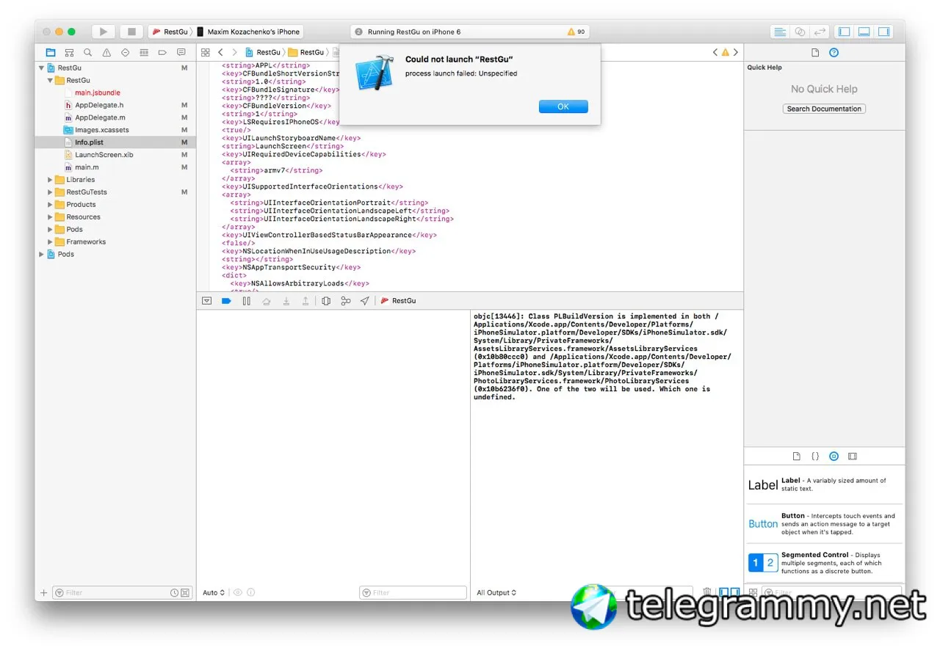This screenshot has width=940, height=651.
Task: Toggle the Debug area panel visibility
Action: tap(864, 32)
